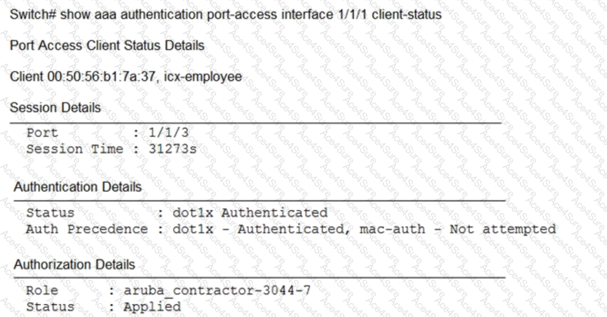Click the 'Port' label under Session Details
The height and width of the screenshot is (317, 607).
pos(42,133)
